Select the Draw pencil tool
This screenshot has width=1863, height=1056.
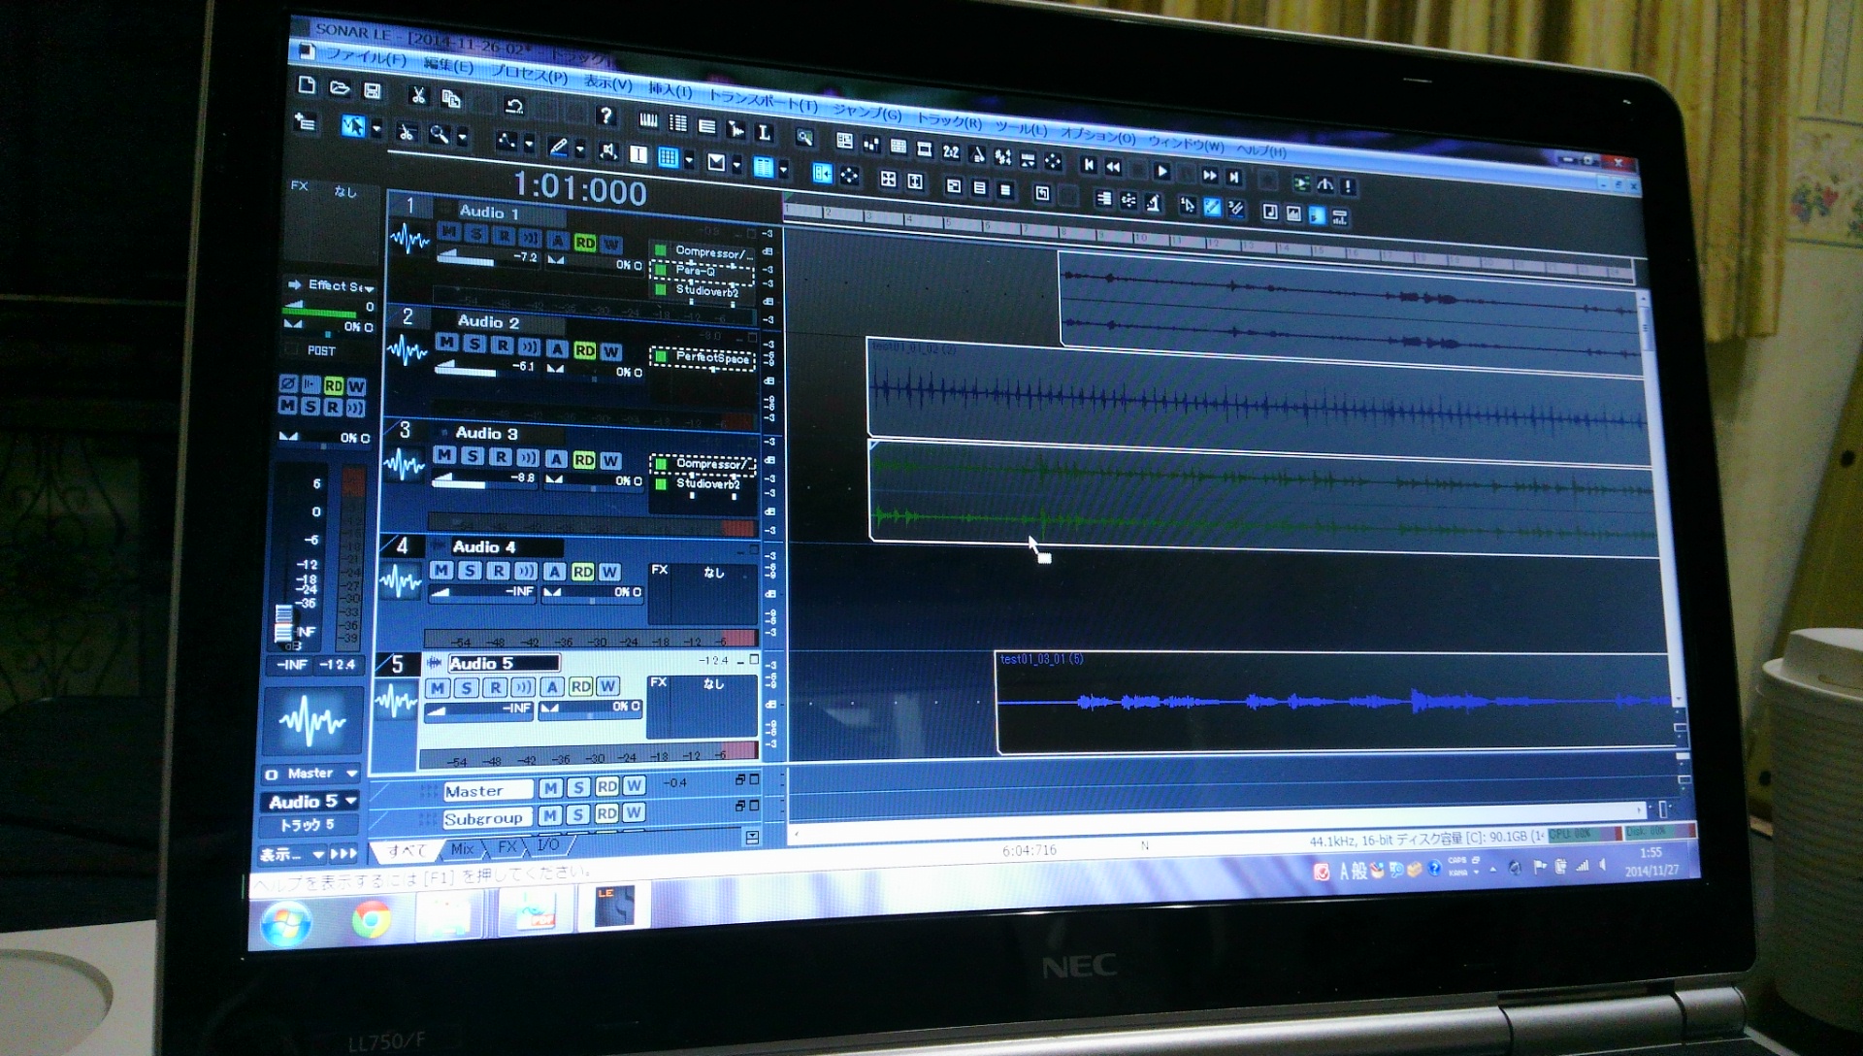pyautogui.click(x=558, y=148)
